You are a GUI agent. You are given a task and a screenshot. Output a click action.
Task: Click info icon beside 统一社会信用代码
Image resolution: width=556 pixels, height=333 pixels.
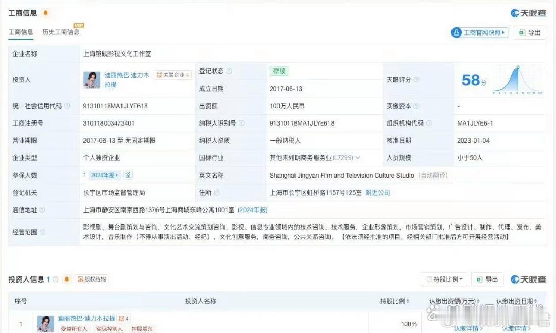pos(67,106)
